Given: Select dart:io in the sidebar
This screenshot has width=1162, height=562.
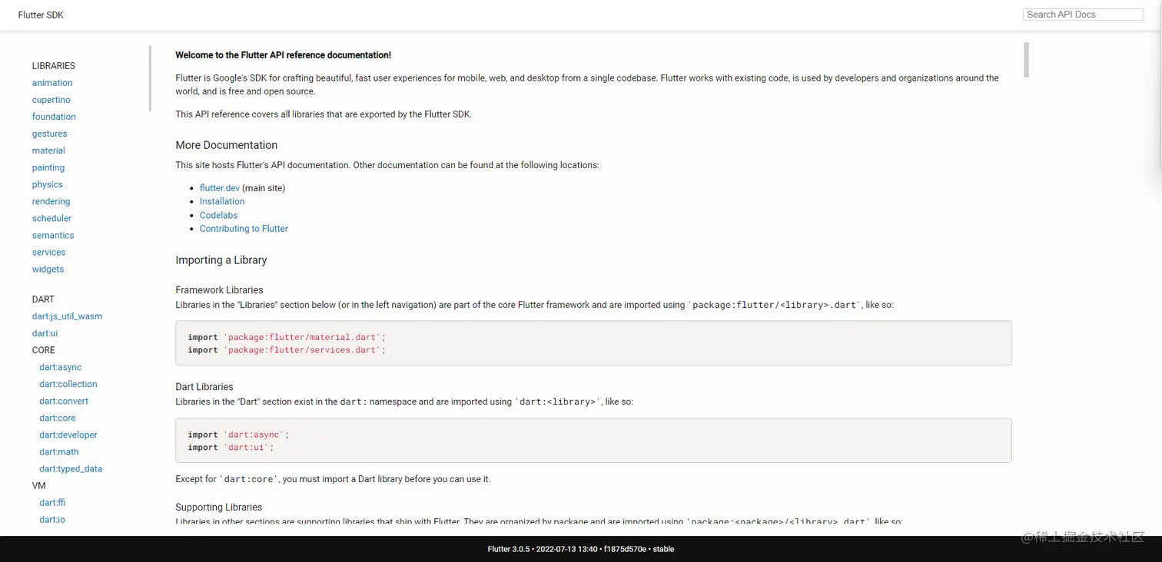Looking at the screenshot, I should click(52, 519).
